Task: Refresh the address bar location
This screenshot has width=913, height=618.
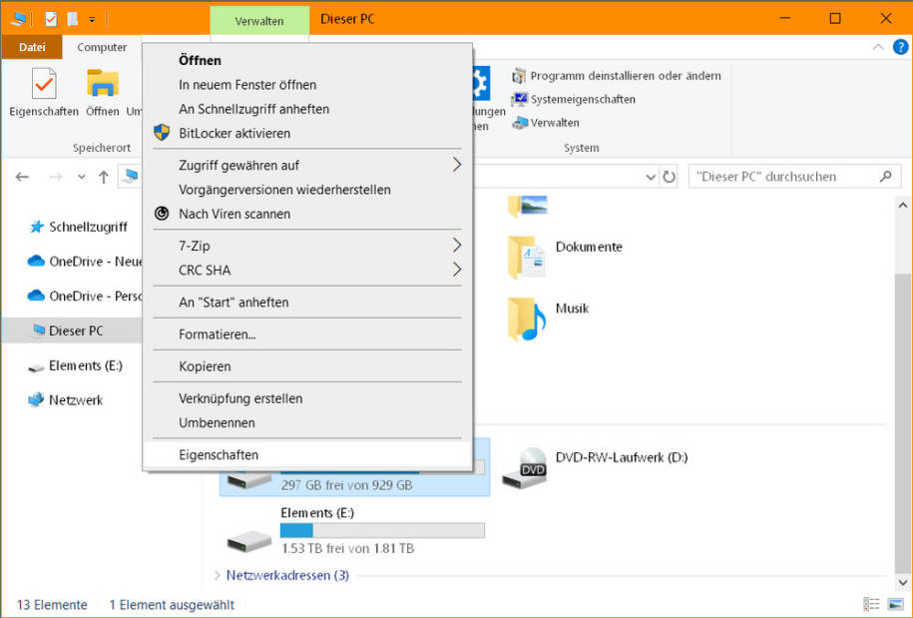Action: coord(669,177)
